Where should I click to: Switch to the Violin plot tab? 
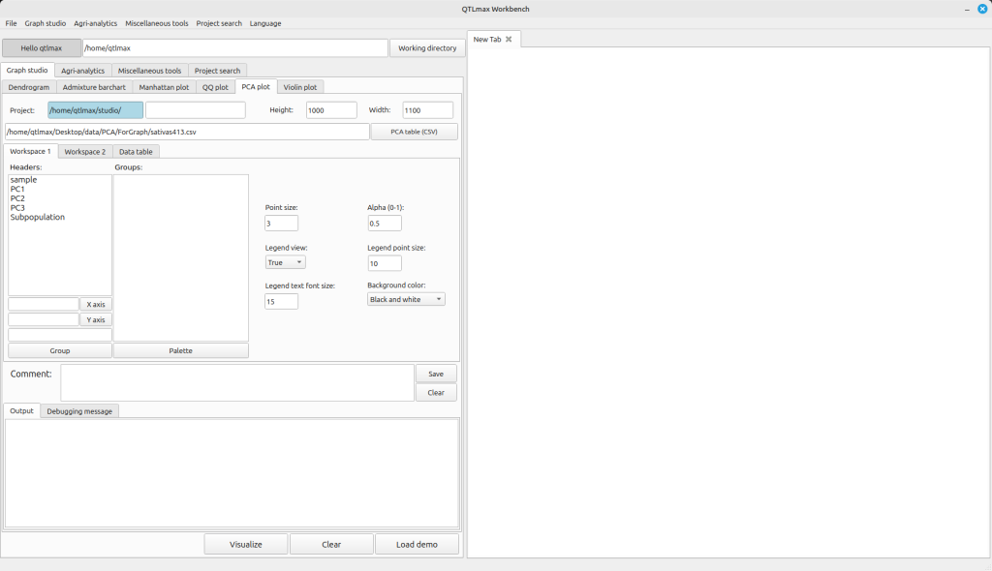[x=299, y=87]
